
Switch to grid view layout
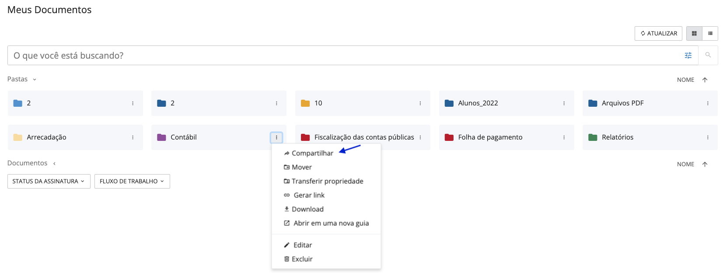pyautogui.click(x=694, y=34)
